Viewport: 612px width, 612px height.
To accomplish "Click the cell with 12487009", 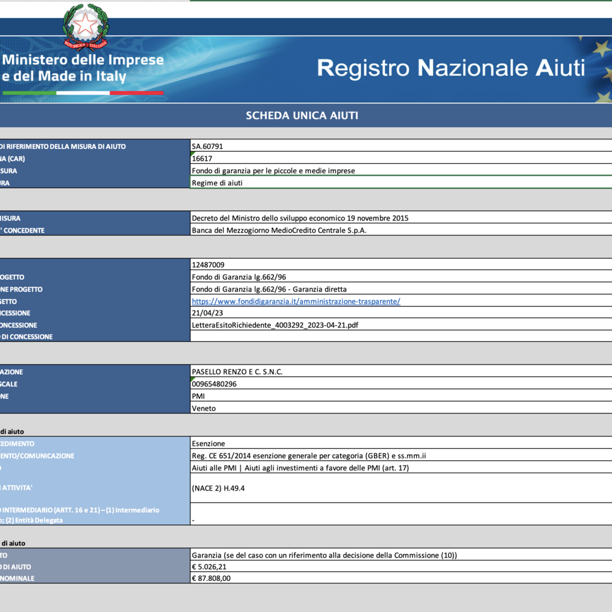I will pyautogui.click(x=400, y=265).
